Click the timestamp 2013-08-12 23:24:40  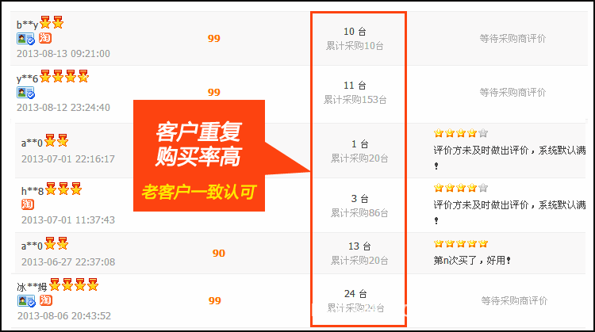(x=63, y=108)
